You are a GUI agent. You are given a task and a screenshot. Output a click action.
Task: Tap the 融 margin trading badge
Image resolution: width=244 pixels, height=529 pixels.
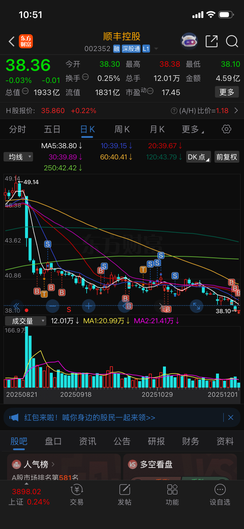pos(117,49)
